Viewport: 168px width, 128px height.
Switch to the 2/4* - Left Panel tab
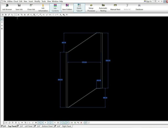point(26,126)
